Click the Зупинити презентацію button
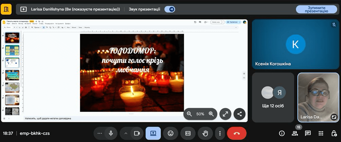The height and width of the screenshot is (142, 341). pos(316,9)
